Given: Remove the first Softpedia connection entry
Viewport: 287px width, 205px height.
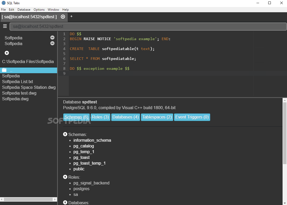Looking at the screenshot, I should (52, 38).
